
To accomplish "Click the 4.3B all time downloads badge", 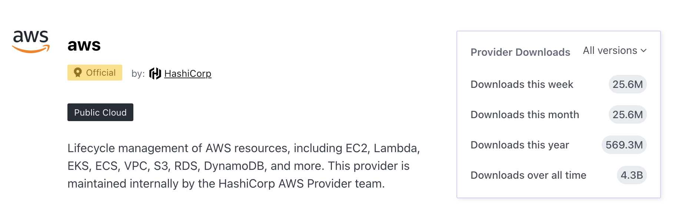I will [x=632, y=175].
